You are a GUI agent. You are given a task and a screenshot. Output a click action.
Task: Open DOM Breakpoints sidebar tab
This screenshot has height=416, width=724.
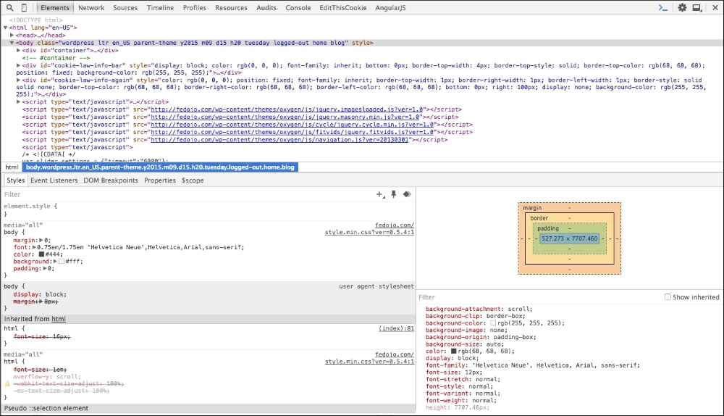click(111, 180)
